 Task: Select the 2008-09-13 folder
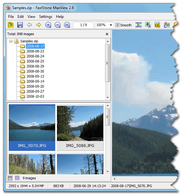point(35,76)
